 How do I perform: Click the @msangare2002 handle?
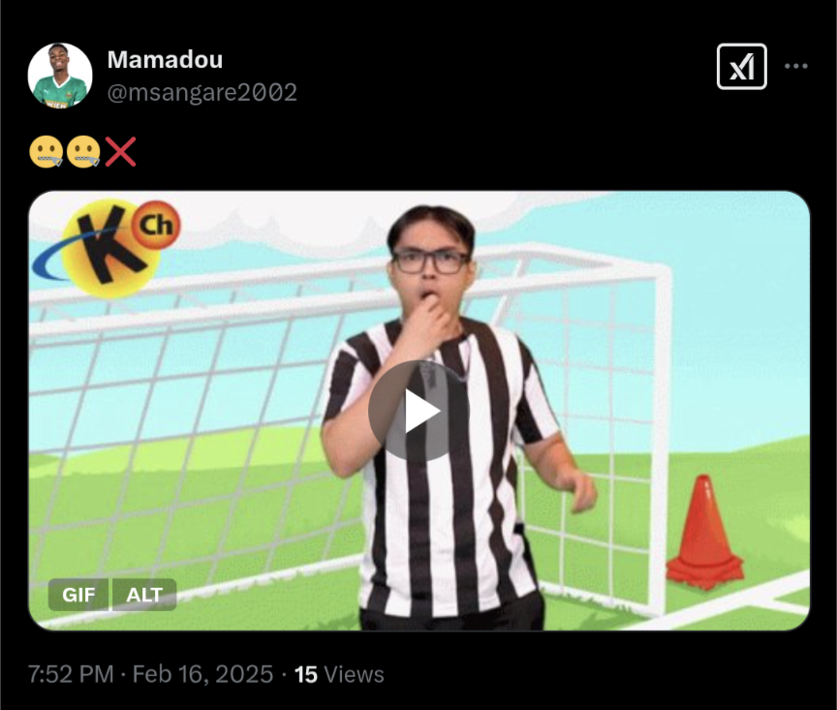point(201,92)
